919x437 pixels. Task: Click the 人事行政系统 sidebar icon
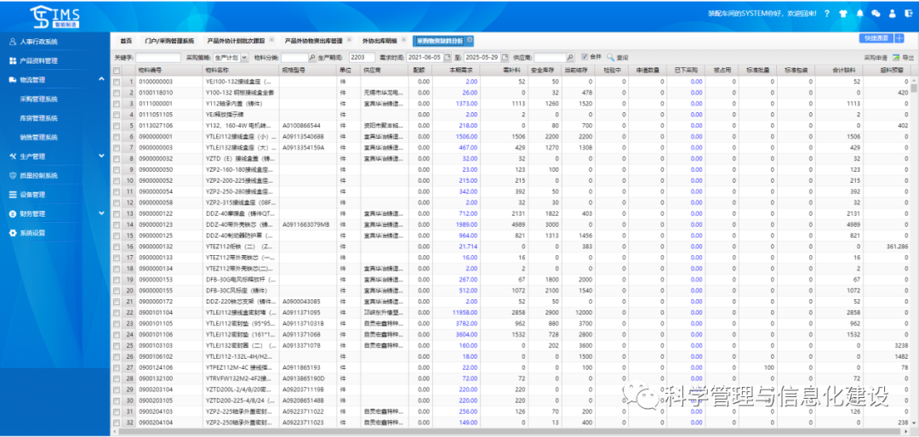pos(12,42)
